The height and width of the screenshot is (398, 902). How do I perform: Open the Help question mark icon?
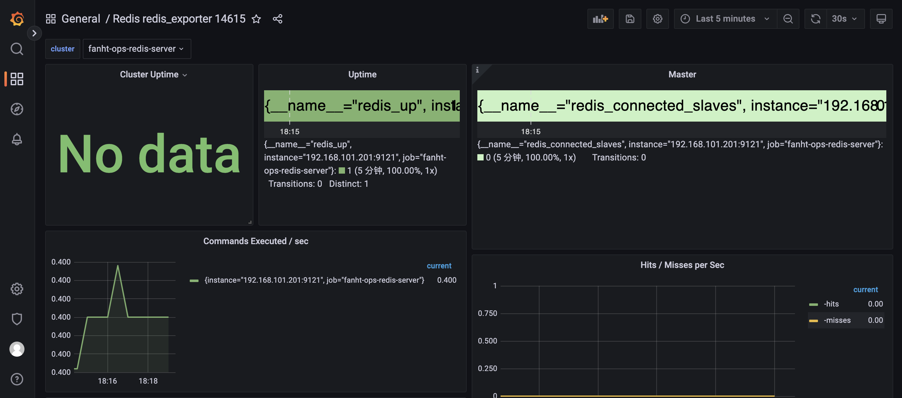[17, 379]
